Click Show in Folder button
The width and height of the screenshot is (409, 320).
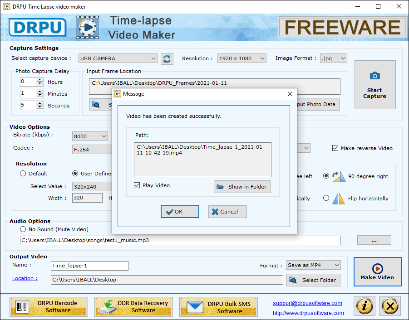coord(242,187)
